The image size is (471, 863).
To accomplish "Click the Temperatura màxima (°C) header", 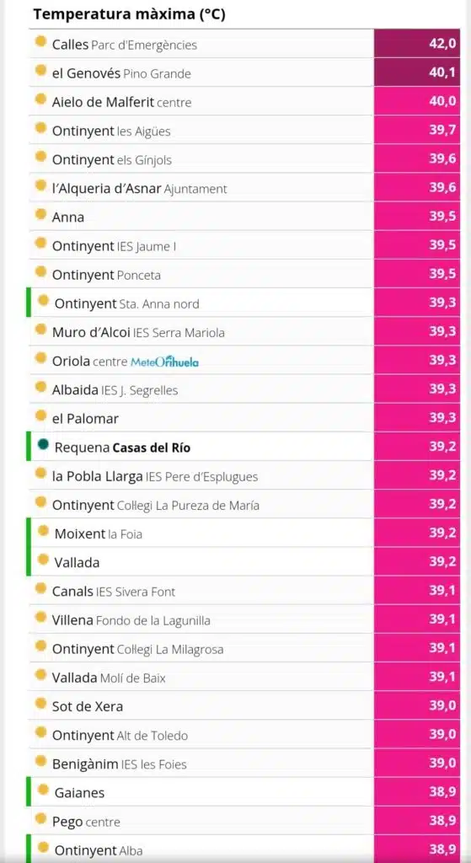I will pos(129,14).
